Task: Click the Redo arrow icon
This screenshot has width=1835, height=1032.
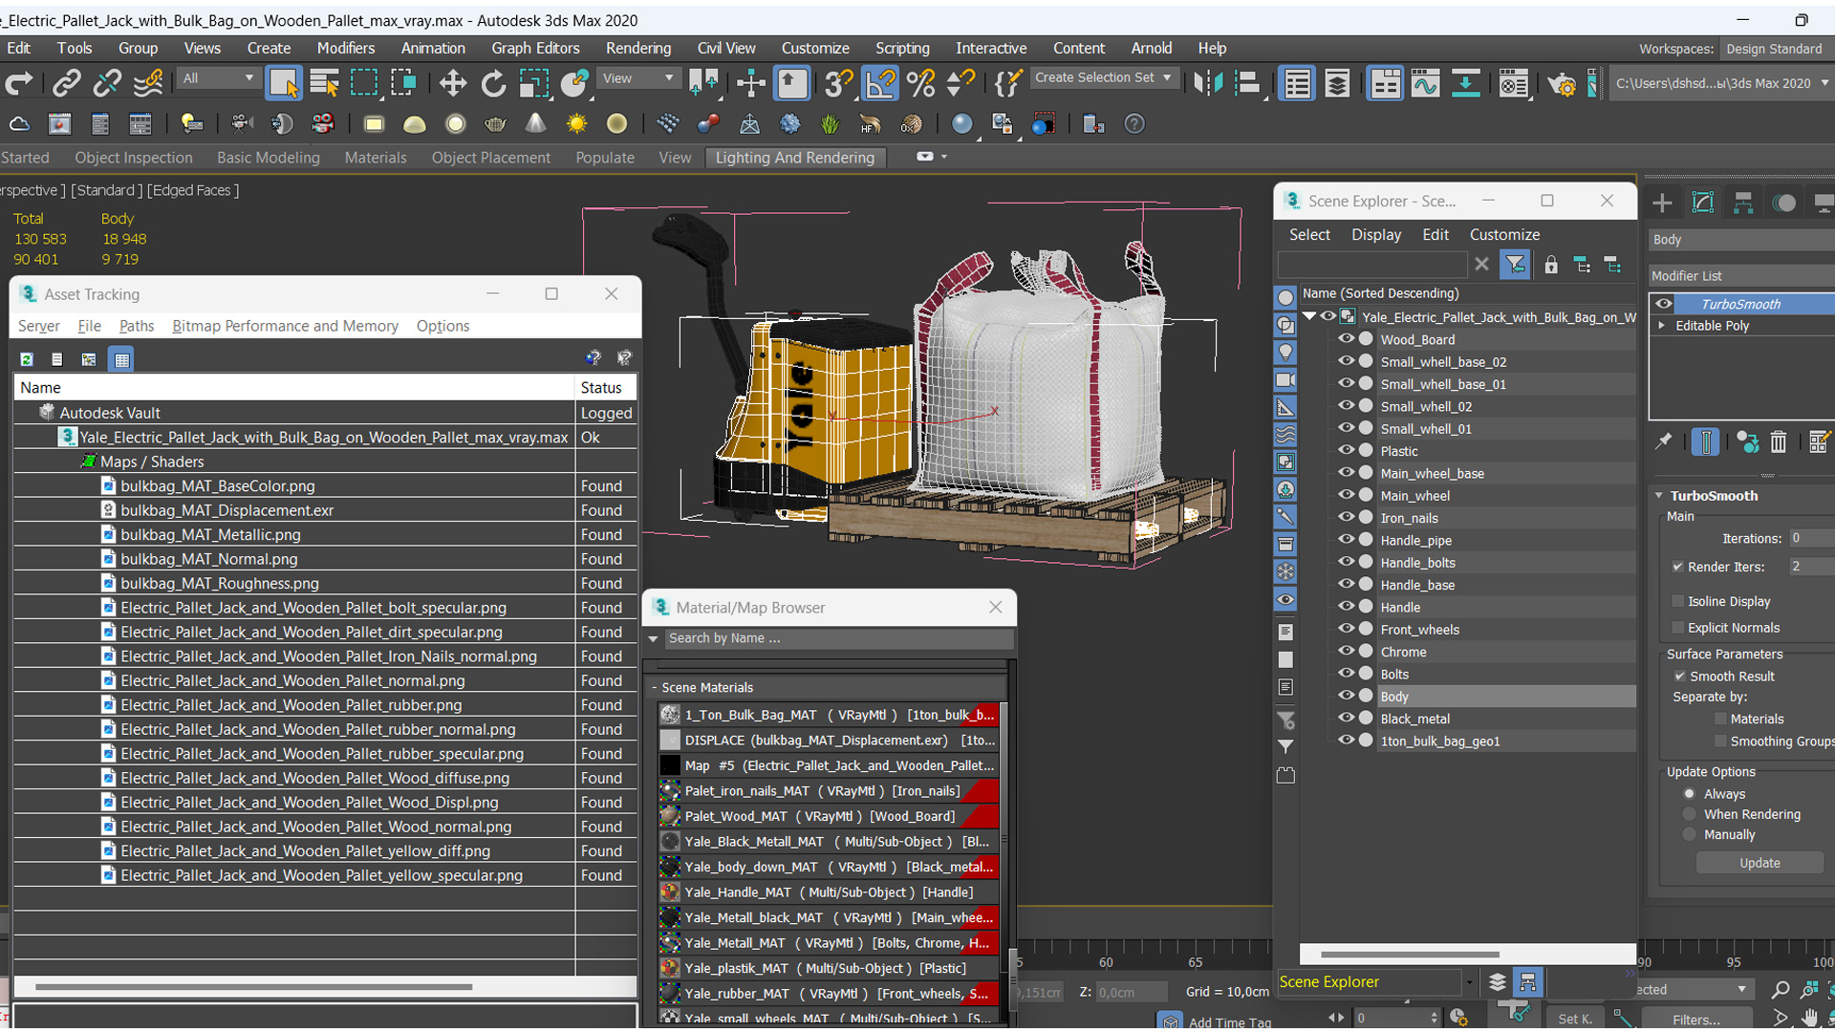Action: (19, 84)
